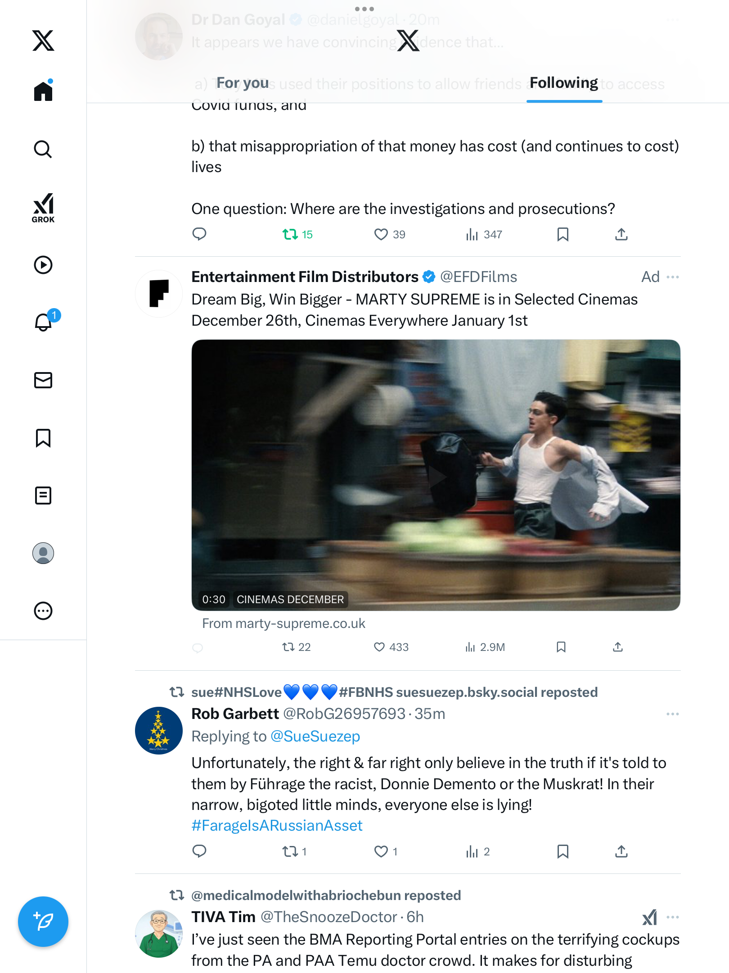Open more options on Rob Garbett's post
This screenshot has width=729, height=973.
(x=673, y=714)
